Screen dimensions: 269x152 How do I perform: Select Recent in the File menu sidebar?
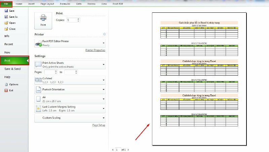pyautogui.click(x=9, y=44)
